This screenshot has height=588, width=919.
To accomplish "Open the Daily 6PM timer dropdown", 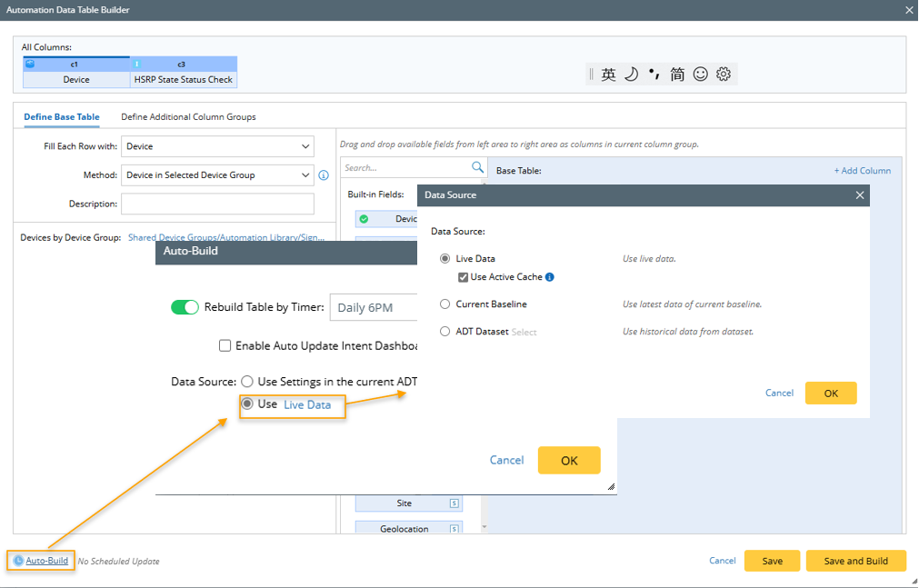I will (374, 308).
